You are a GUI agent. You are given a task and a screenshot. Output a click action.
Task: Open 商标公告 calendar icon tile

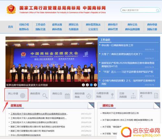[x=61, y=95]
